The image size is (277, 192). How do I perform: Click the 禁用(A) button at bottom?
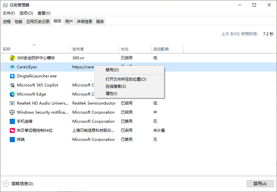(260, 184)
